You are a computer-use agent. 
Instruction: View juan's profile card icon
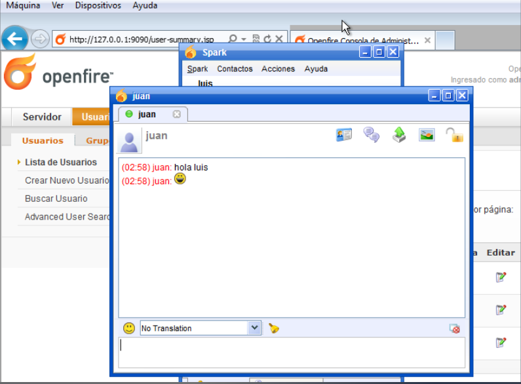pyautogui.click(x=344, y=135)
